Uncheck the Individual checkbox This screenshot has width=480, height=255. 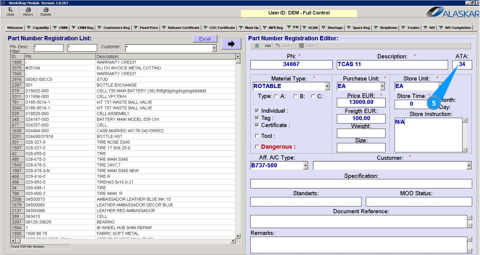[257, 111]
